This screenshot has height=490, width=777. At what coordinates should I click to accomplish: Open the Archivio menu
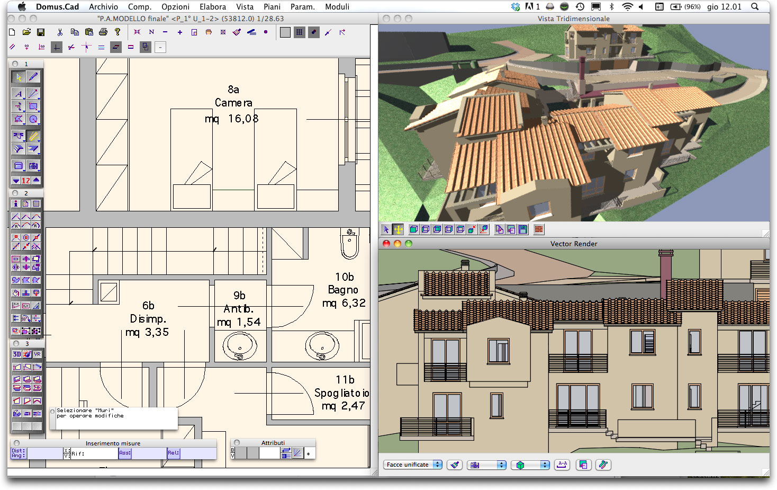pyautogui.click(x=103, y=7)
